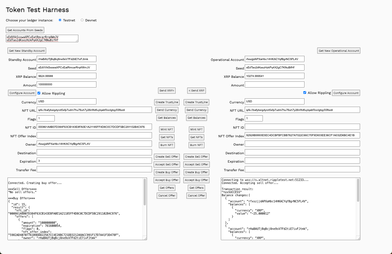This screenshot has height=254, width=392.
Task: Click the standby Amount input field
Action: tap(67, 84)
